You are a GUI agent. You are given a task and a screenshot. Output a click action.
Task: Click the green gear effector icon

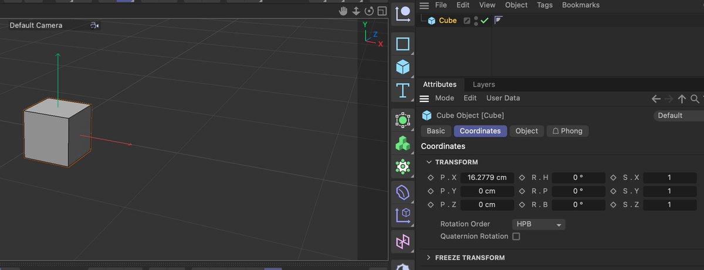(402, 167)
